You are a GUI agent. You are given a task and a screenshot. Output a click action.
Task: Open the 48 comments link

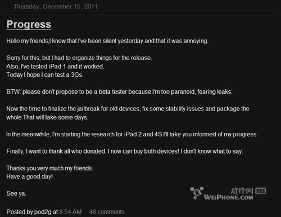107,212
